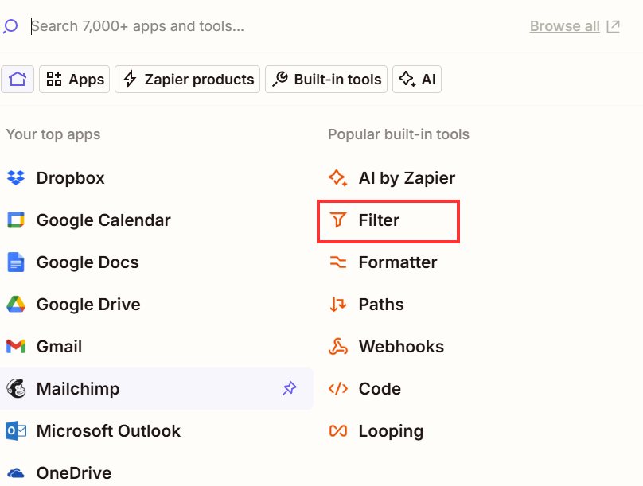Switch to Zapier products tab

(x=188, y=79)
